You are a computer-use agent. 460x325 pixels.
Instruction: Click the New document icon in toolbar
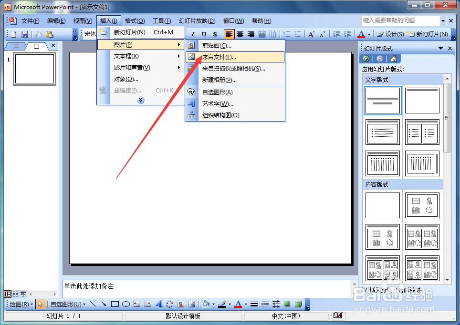point(13,34)
